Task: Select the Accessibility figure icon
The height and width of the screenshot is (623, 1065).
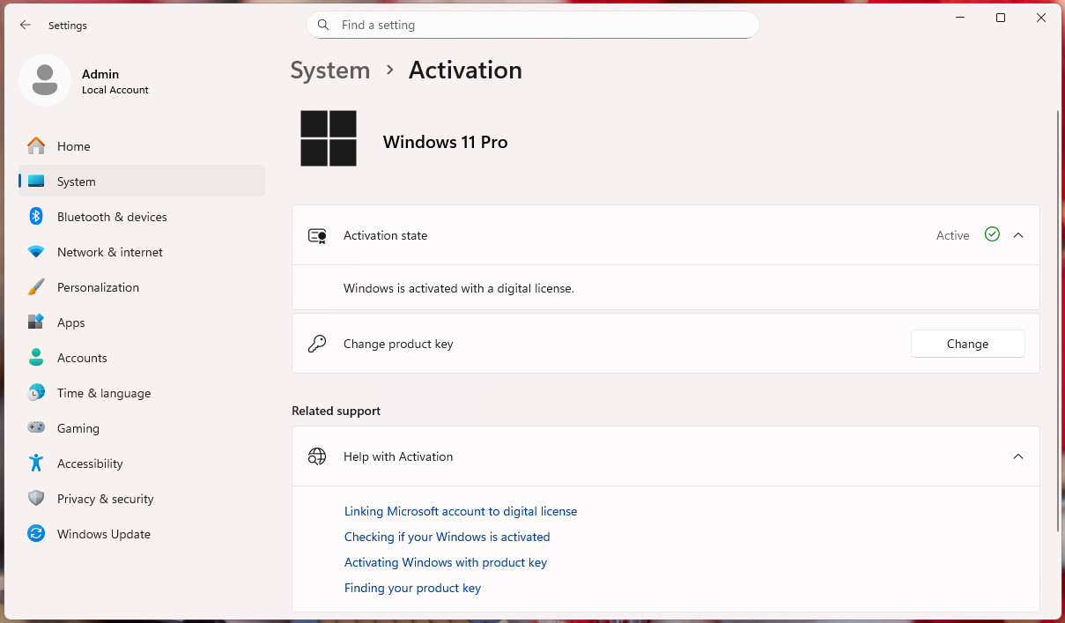Action: click(x=36, y=464)
